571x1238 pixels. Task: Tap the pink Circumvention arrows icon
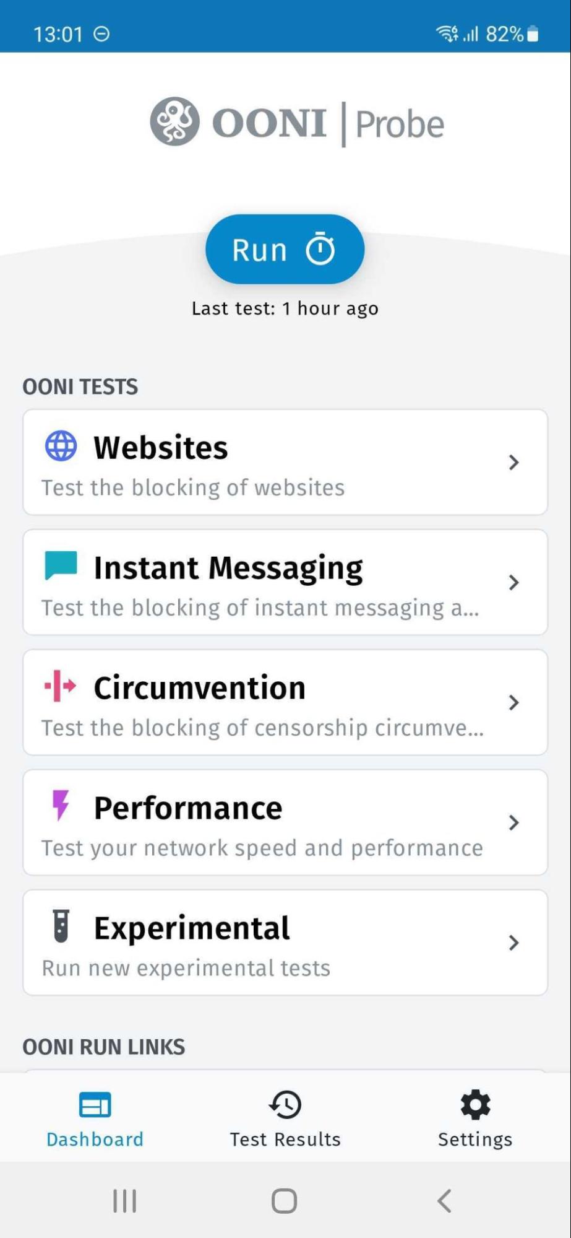click(x=61, y=686)
